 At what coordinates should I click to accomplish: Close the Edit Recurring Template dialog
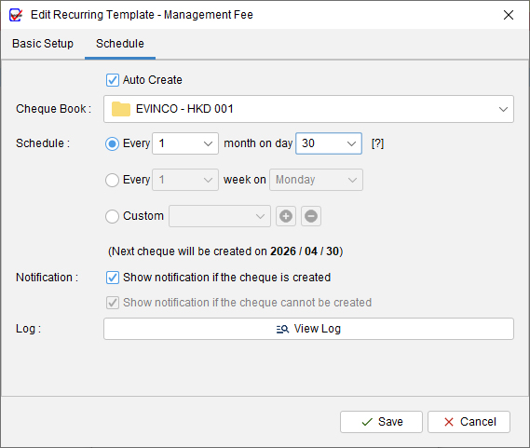(x=508, y=15)
